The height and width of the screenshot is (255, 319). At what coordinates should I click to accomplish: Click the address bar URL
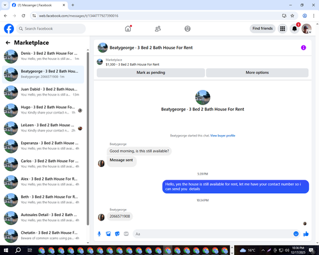(78, 16)
